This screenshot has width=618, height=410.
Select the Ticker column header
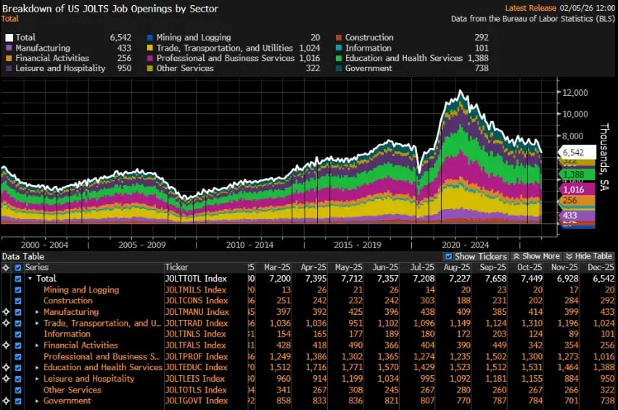click(x=176, y=268)
